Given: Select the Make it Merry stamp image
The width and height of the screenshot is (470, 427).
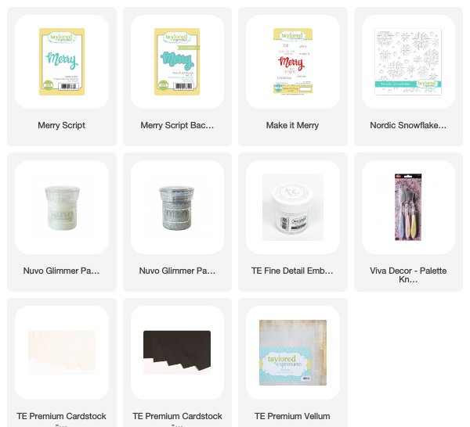Looking at the screenshot, I should click(x=292, y=61).
